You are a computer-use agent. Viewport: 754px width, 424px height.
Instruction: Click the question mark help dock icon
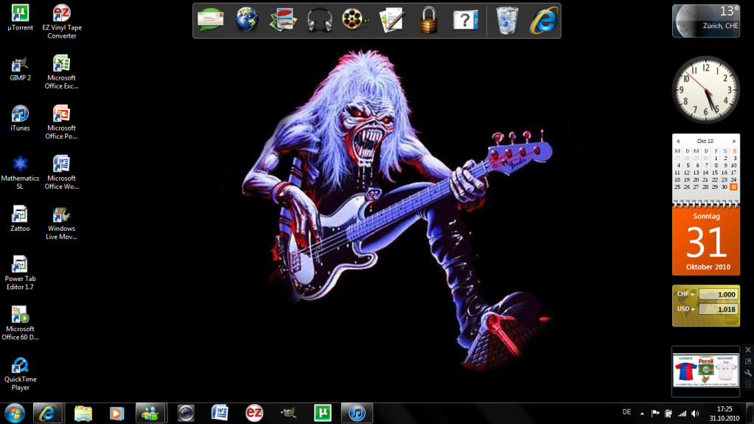click(x=465, y=20)
